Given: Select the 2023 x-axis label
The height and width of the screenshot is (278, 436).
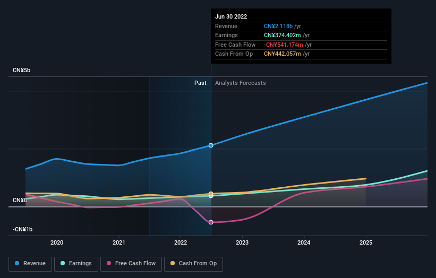Looking at the screenshot, I should (x=242, y=242).
